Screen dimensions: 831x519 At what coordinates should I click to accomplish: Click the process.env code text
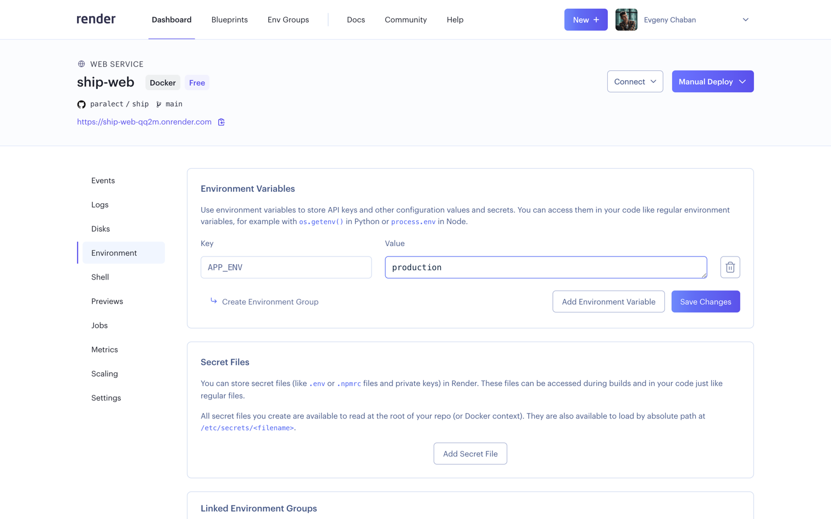413,222
